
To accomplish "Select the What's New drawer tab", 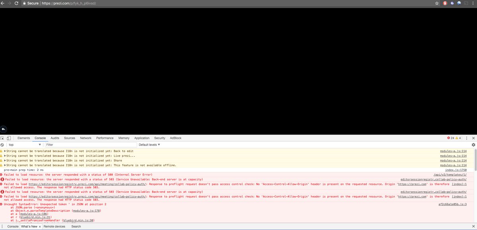I will point(29,226).
